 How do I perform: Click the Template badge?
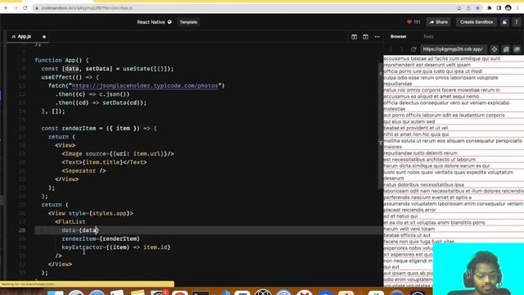188,22
